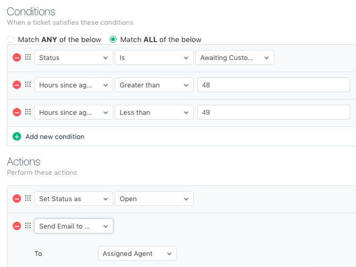Screen dimensions: 356x267
Task: Open the Assigned Agent recipient dropdown
Action: coord(137,253)
